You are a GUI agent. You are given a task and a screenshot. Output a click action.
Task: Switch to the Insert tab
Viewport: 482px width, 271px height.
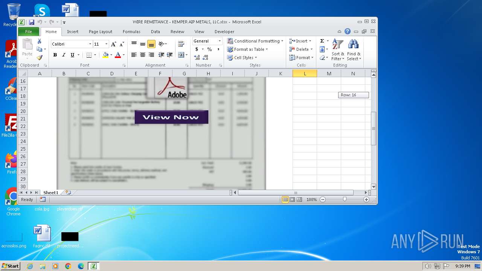coord(73,32)
